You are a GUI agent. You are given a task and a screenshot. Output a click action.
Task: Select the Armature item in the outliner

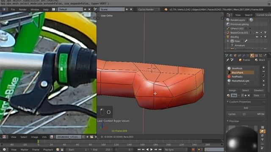(240, 45)
